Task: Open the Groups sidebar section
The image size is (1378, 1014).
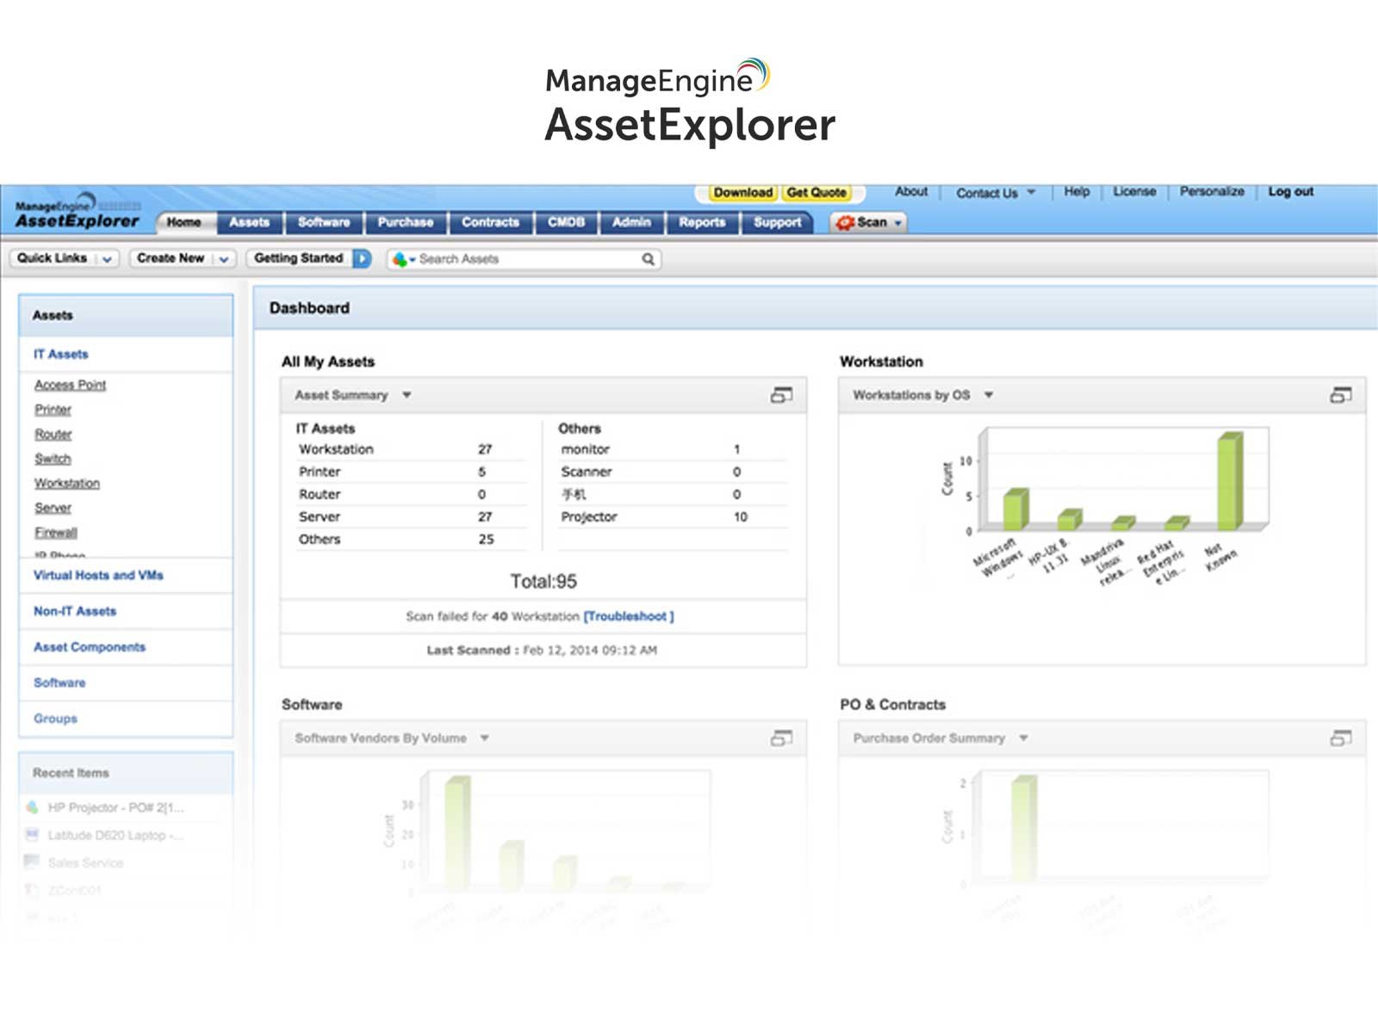Action: [x=55, y=719]
